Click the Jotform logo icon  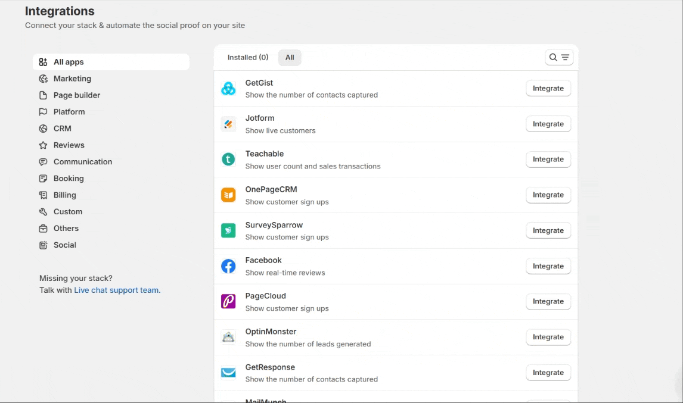point(228,124)
